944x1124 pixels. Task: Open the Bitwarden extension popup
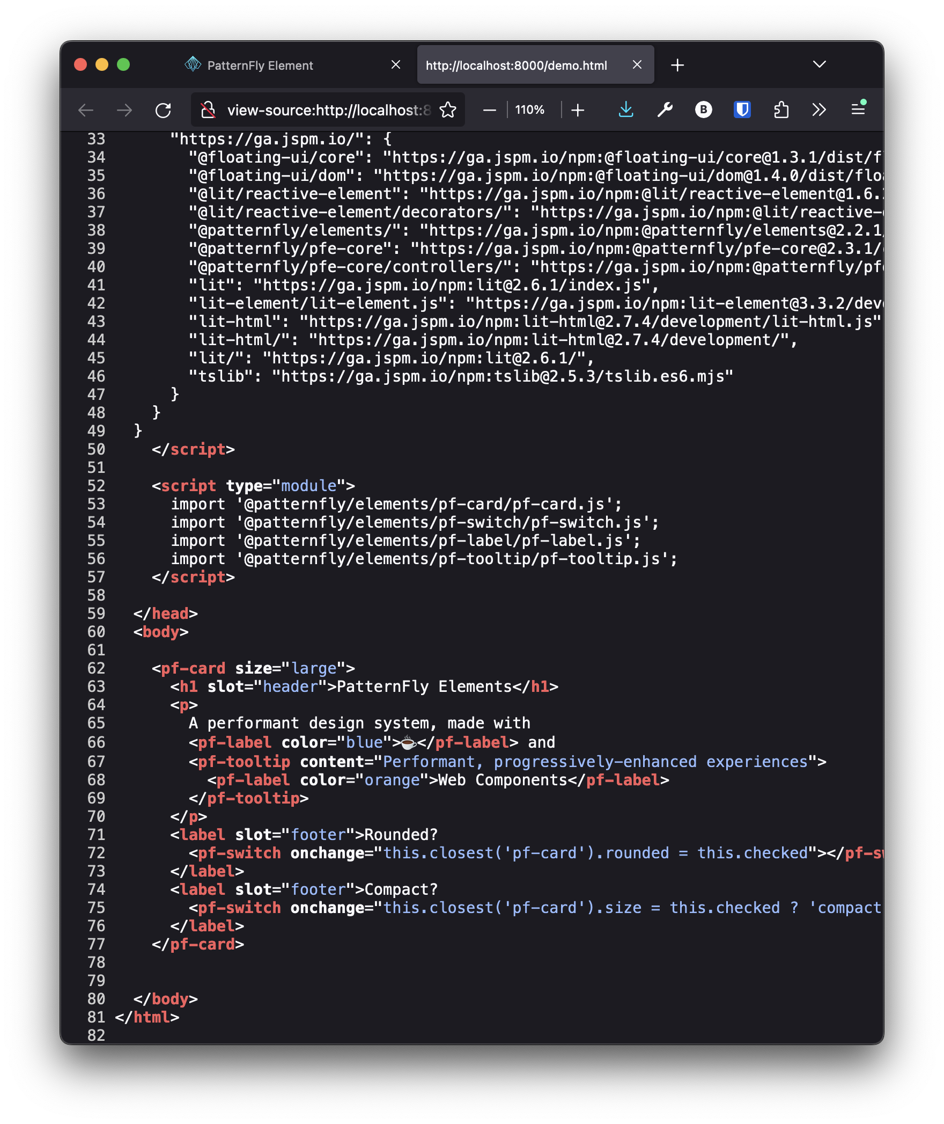click(703, 110)
